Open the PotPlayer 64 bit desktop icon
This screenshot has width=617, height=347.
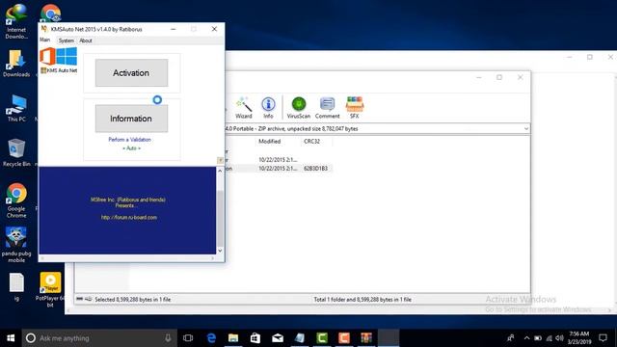click(50, 289)
